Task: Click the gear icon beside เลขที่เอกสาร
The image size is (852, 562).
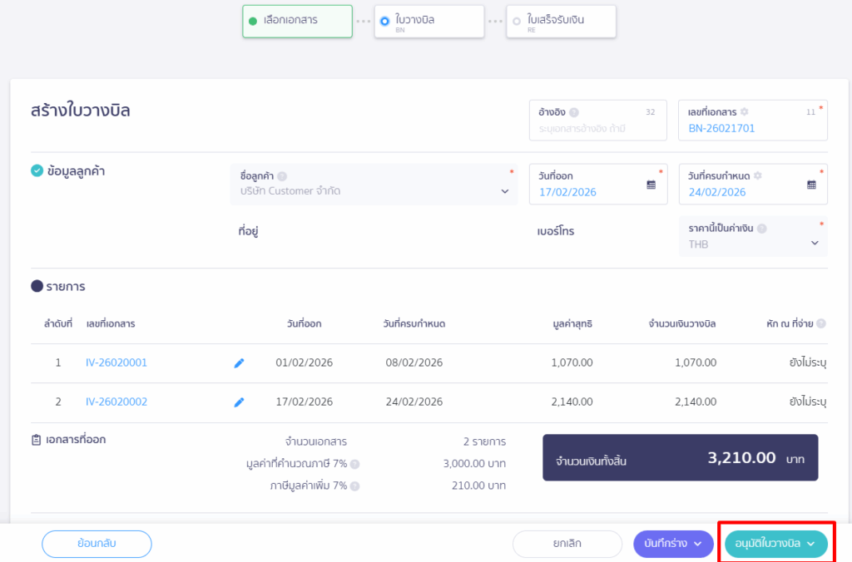Action: [744, 112]
